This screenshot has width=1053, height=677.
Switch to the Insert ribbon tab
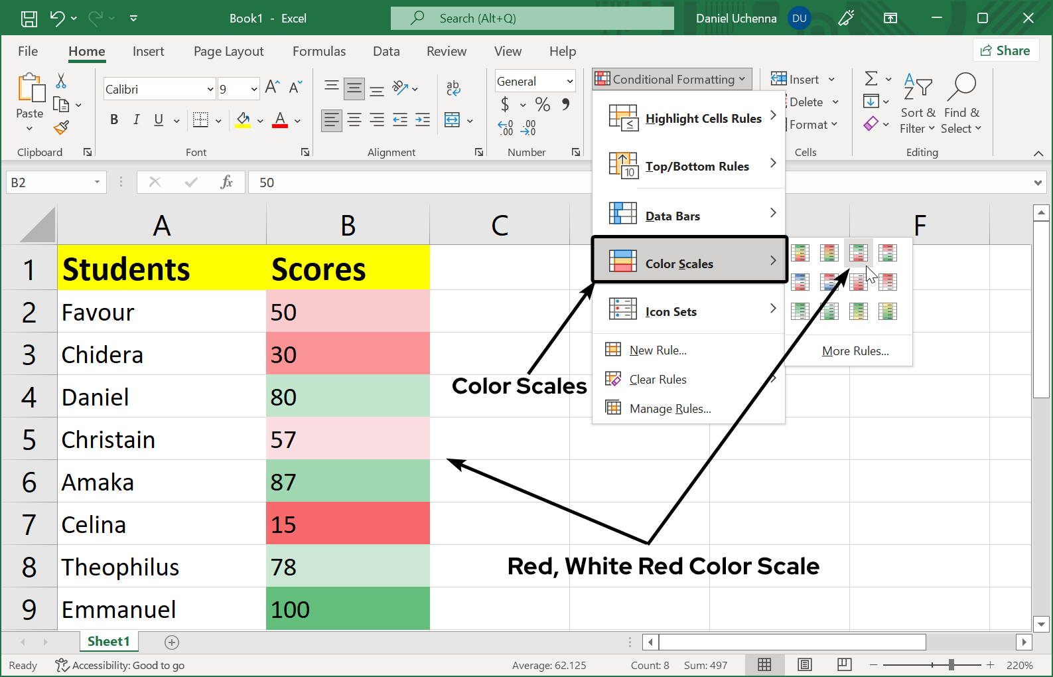pos(148,51)
